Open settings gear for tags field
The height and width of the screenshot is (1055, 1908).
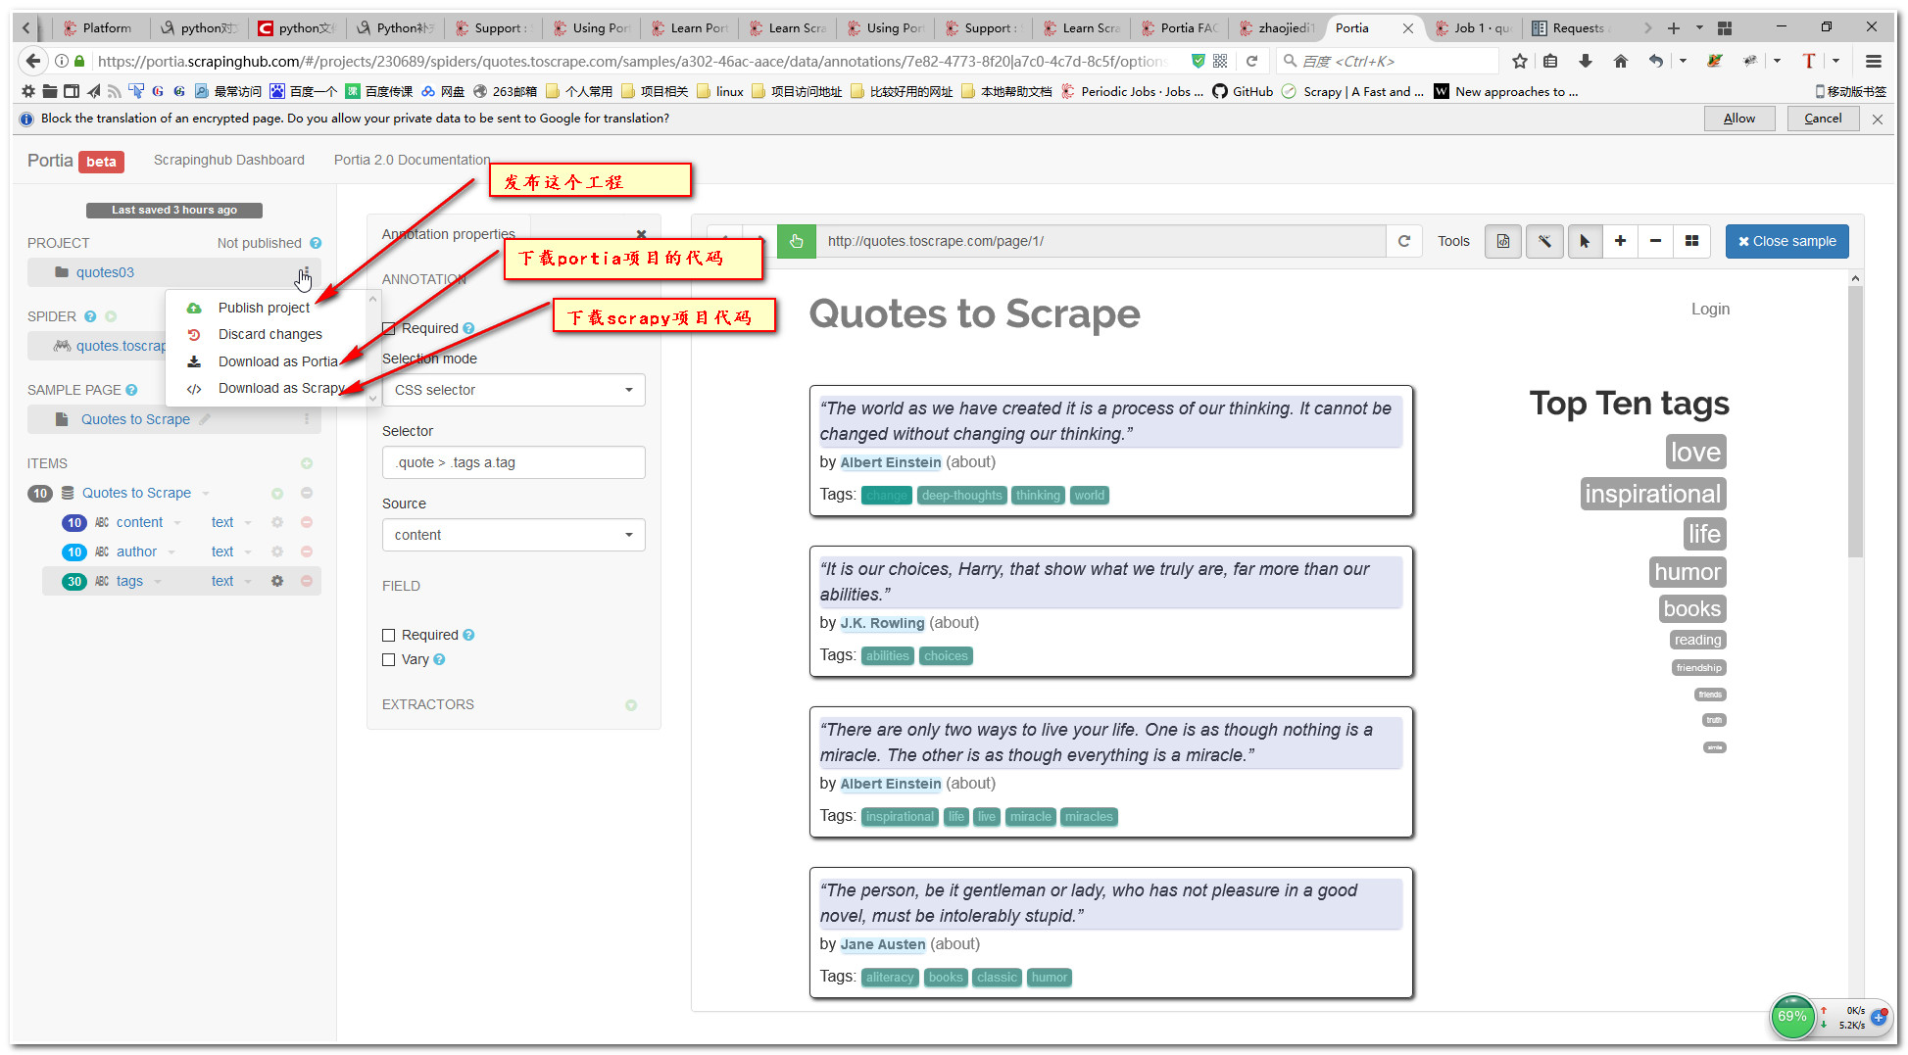pyautogui.click(x=277, y=581)
